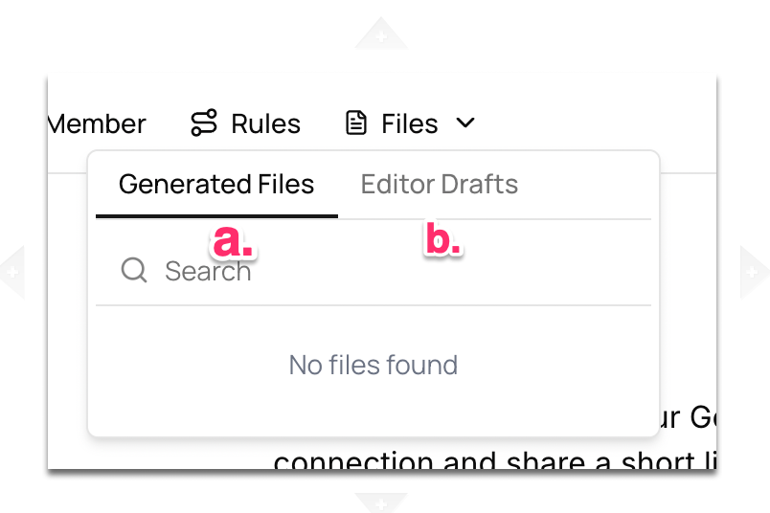Viewport: 770px width, 513px height.
Task: Click blank space below "No files found"
Action: click(374, 410)
